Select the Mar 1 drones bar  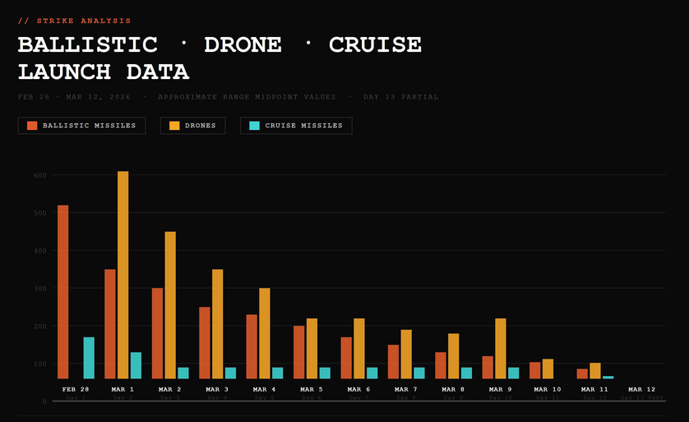(123, 275)
